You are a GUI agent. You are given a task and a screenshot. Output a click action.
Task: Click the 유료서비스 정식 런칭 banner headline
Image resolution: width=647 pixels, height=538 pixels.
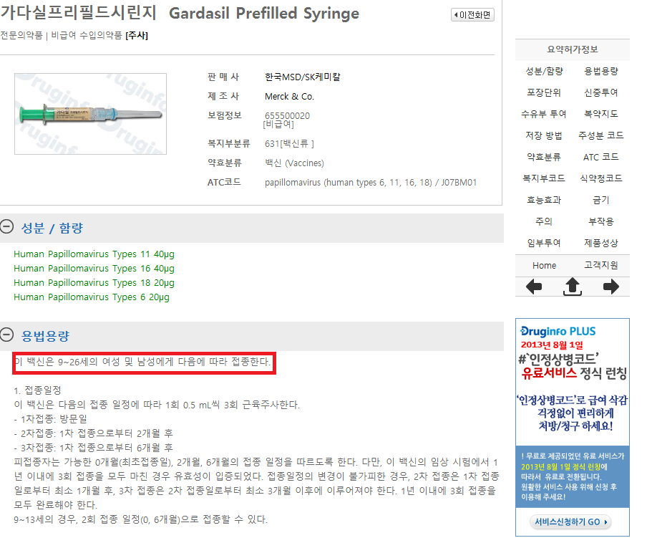click(574, 373)
